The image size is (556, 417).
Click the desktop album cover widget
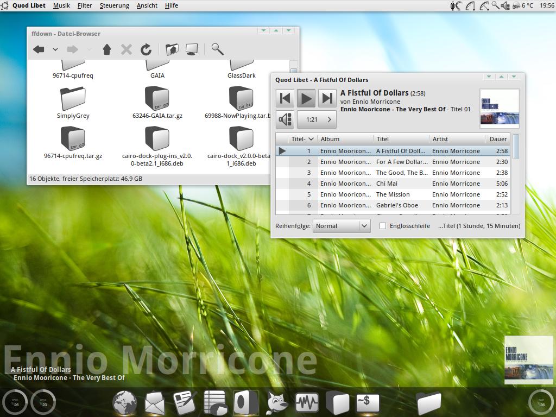[x=528, y=361]
